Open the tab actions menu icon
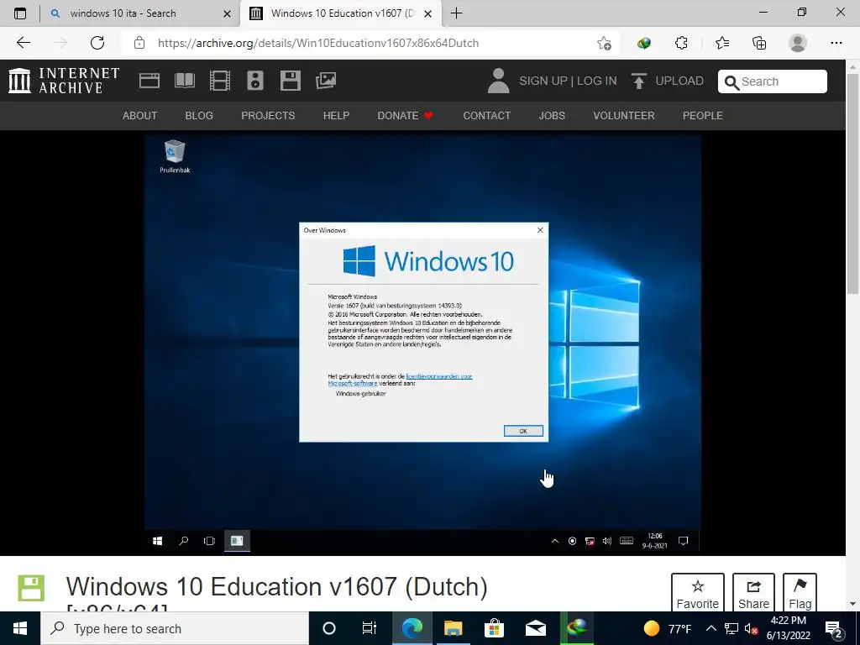The width and height of the screenshot is (860, 645). [x=20, y=13]
